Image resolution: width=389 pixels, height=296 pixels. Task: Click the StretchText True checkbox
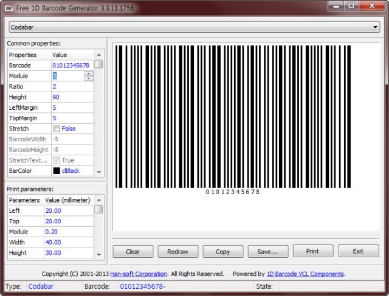57,160
